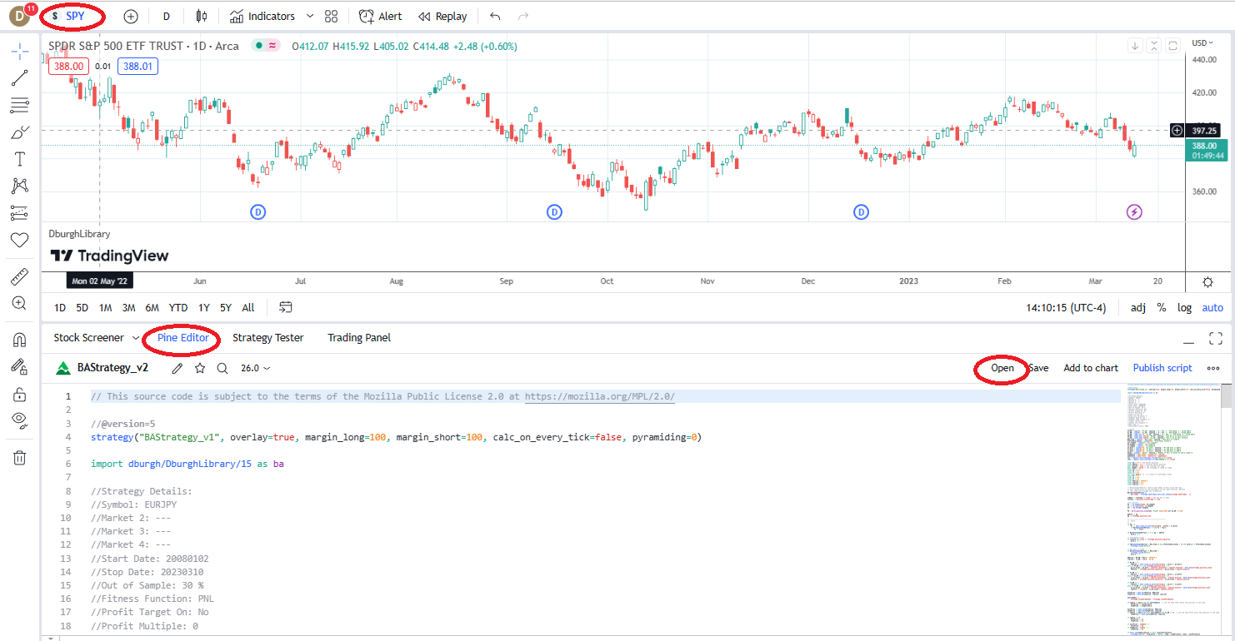Toggle adjusted data via adj

(x=1137, y=307)
